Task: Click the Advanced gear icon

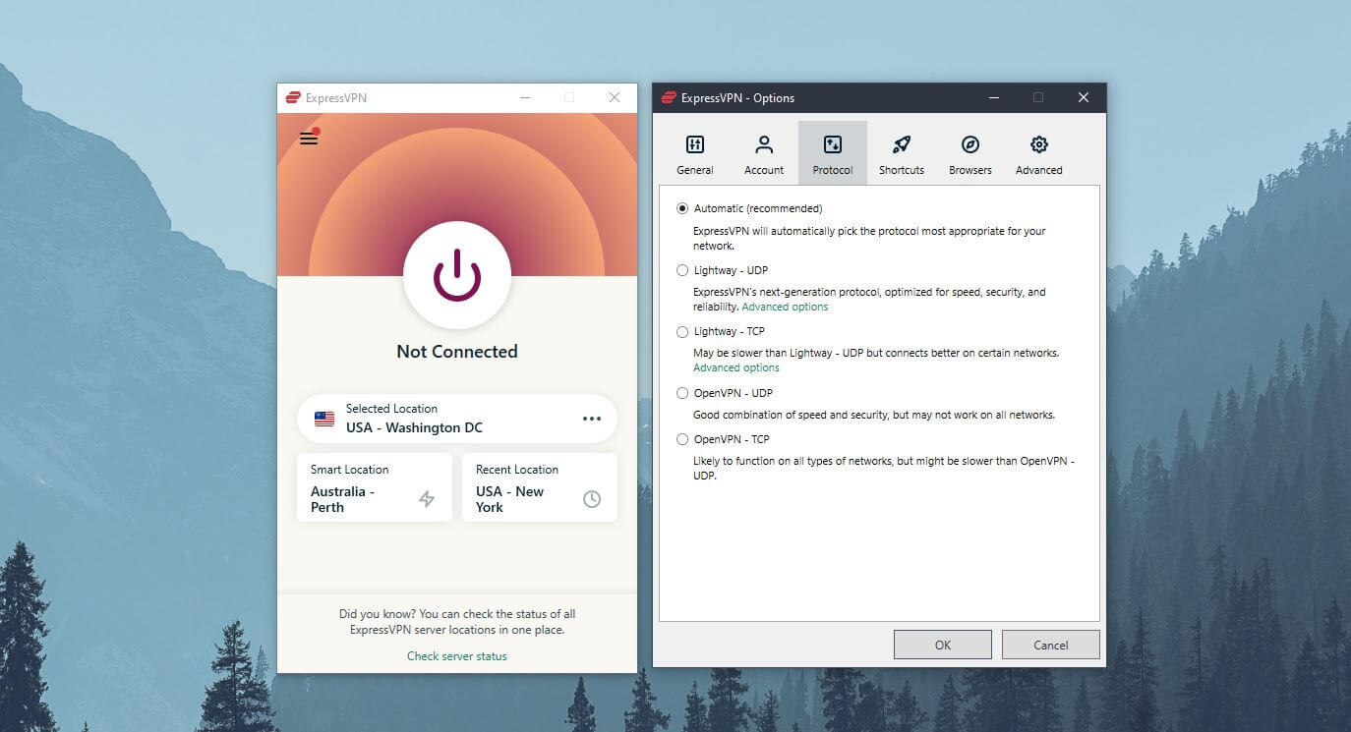Action: (x=1039, y=144)
